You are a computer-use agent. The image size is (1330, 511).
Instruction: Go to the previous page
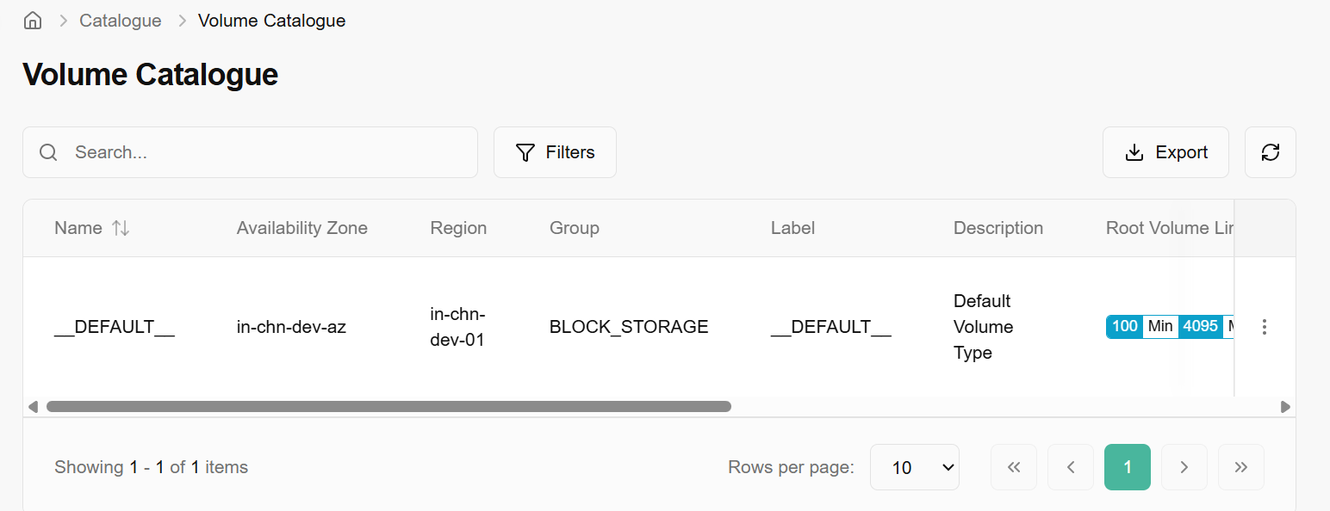pos(1071,467)
